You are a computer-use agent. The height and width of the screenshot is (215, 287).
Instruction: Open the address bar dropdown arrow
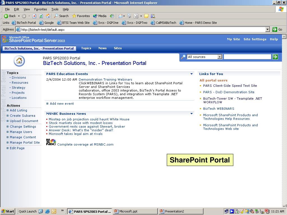pos(268,29)
